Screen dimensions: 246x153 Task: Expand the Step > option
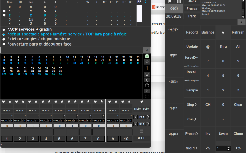pyautogui.click(x=192, y=105)
